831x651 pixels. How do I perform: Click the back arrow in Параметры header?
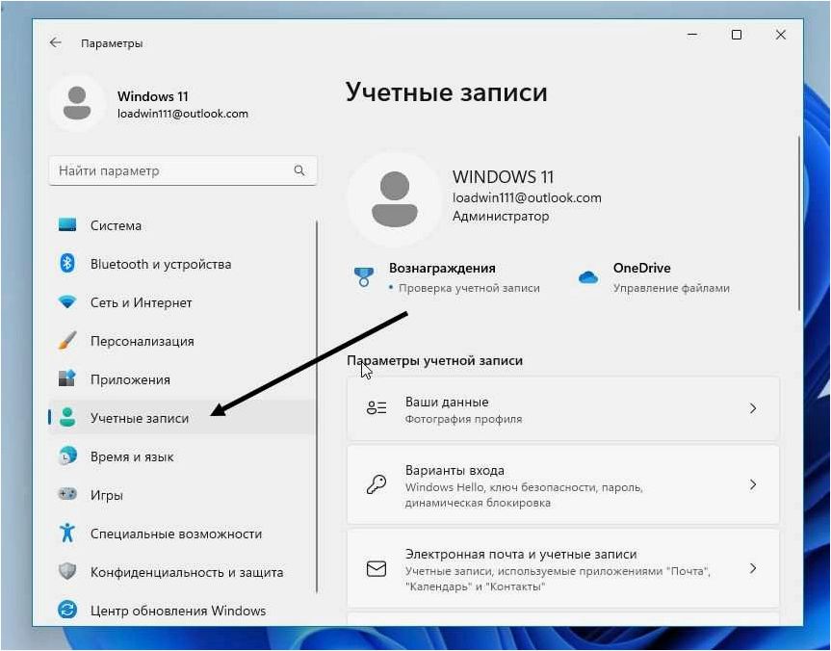(55, 43)
